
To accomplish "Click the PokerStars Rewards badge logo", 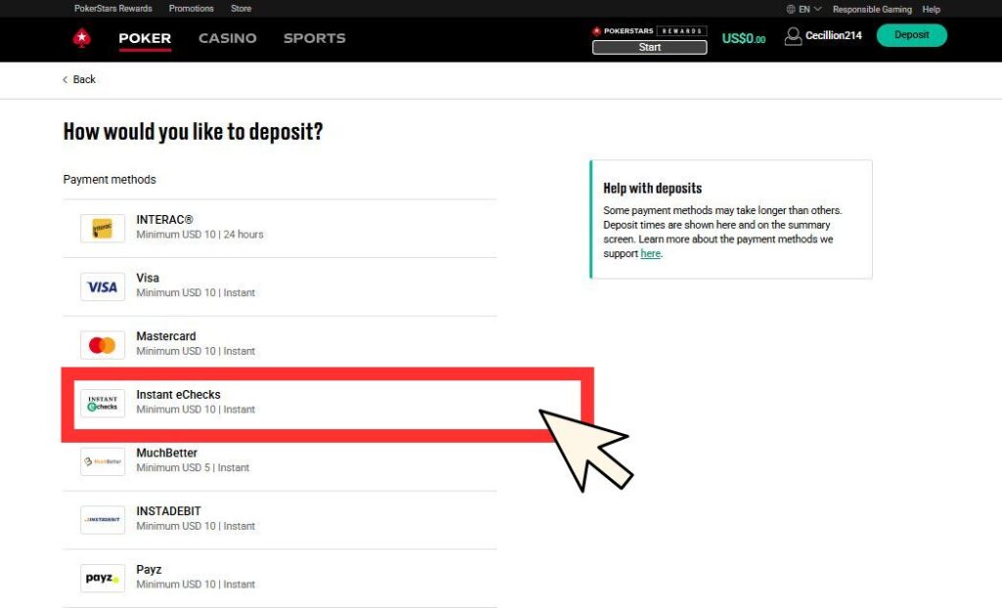I will (650, 30).
